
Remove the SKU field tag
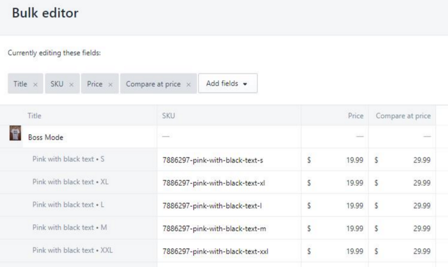tap(71, 85)
